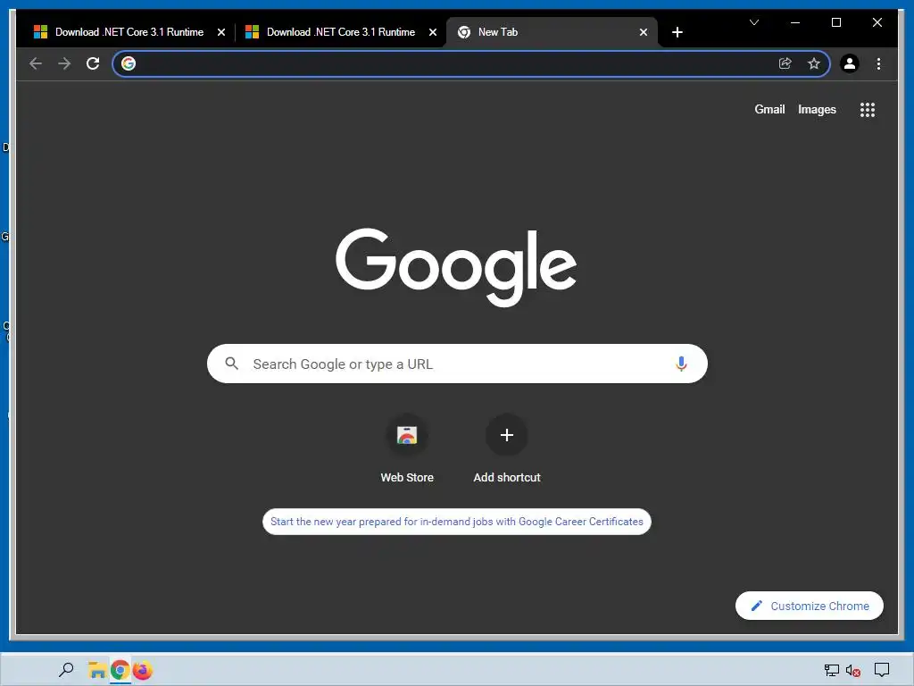The height and width of the screenshot is (686, 914).
Task: Focus the Search Google or type a URL box
Action: 457,364
